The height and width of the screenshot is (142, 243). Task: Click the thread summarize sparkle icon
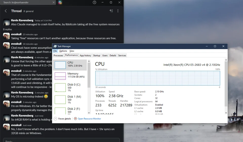111,11
